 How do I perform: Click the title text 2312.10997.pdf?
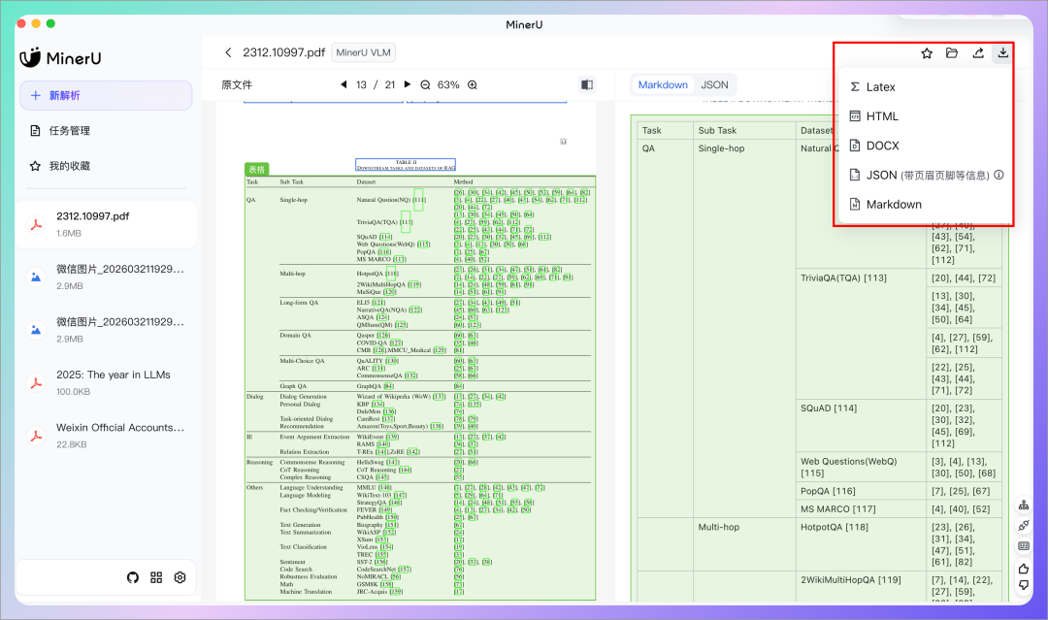pos(283,52)
